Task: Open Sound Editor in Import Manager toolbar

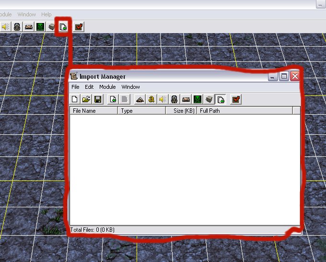Action: 163,99
